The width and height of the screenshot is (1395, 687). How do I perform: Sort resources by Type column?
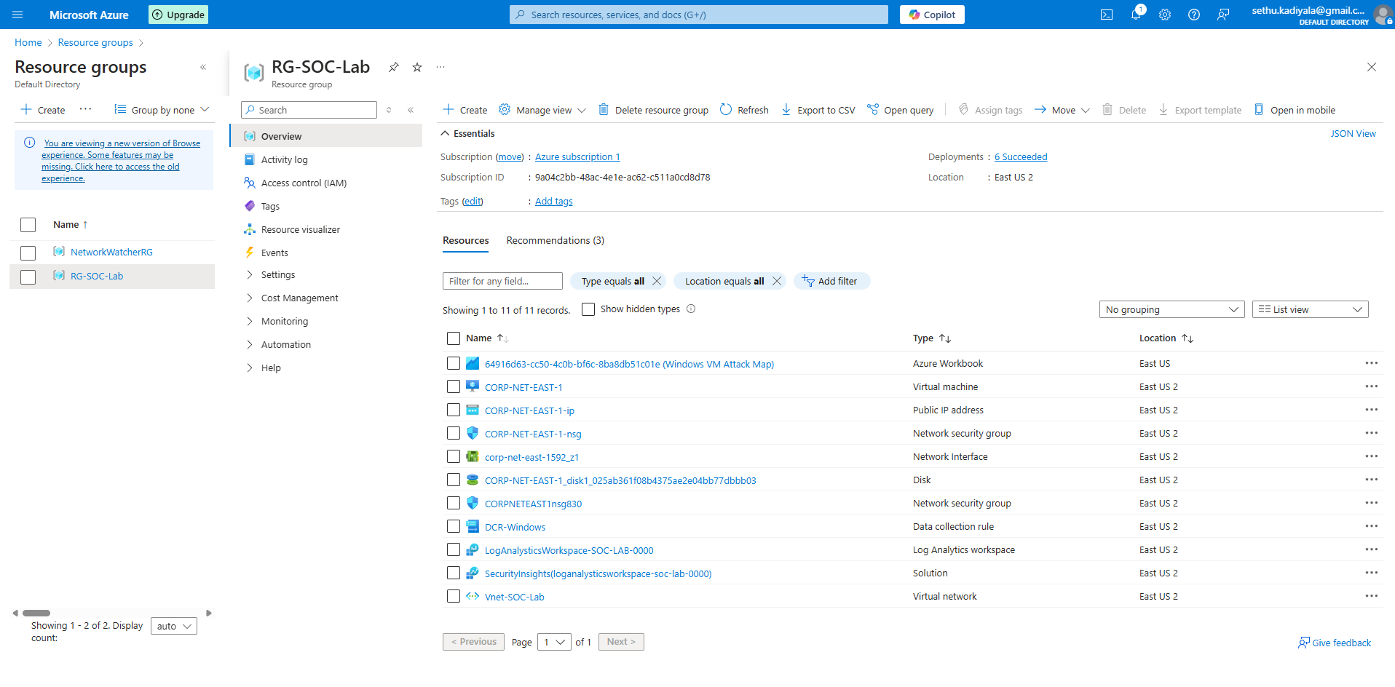coord(931,338)
